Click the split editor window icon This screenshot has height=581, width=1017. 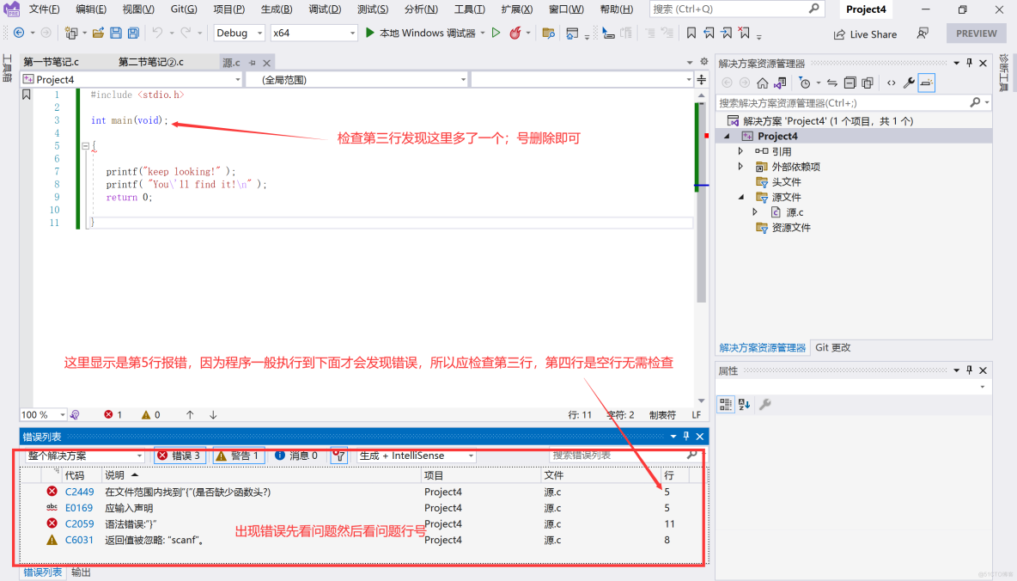click(702, 79)
